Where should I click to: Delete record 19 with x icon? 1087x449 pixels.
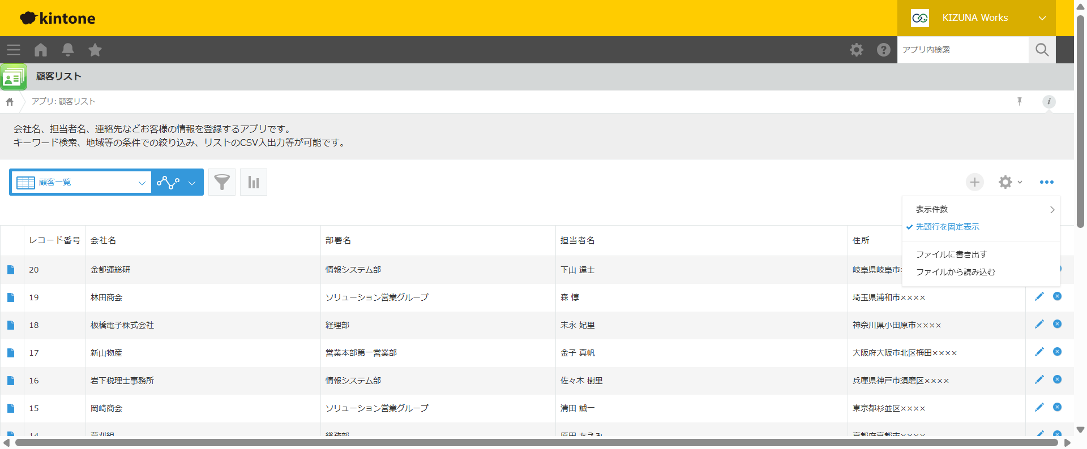(x=1057, y=296)
